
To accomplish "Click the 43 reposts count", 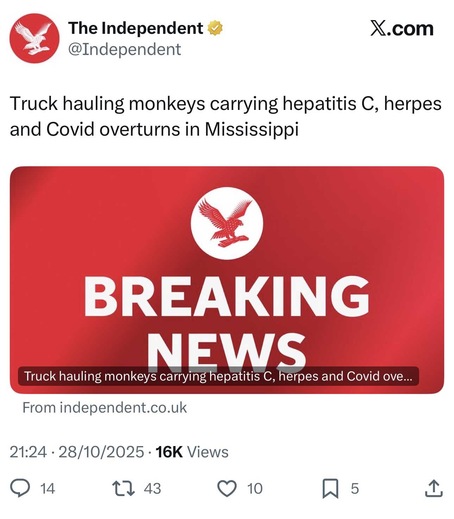I will [x=152, y=489].
